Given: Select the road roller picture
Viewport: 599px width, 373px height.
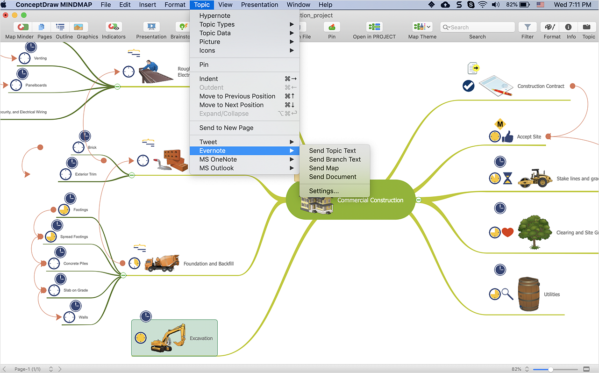Looking at the screenshot, I should click(x=535, y=178).
